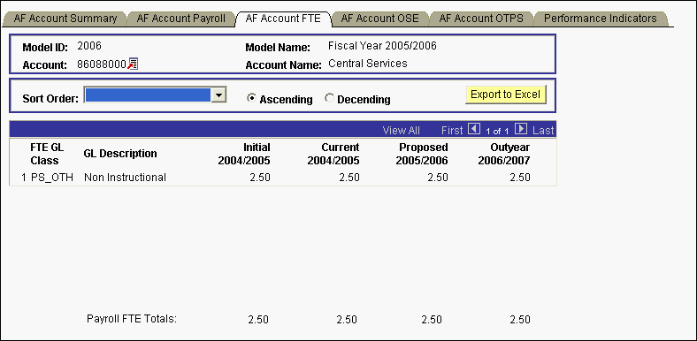This screenshot has height=341, width=697.
Task: Go to next row arrow icon
Action: pos(521,130)
